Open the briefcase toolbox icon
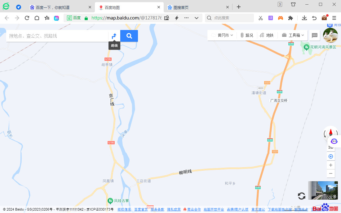 324,18
